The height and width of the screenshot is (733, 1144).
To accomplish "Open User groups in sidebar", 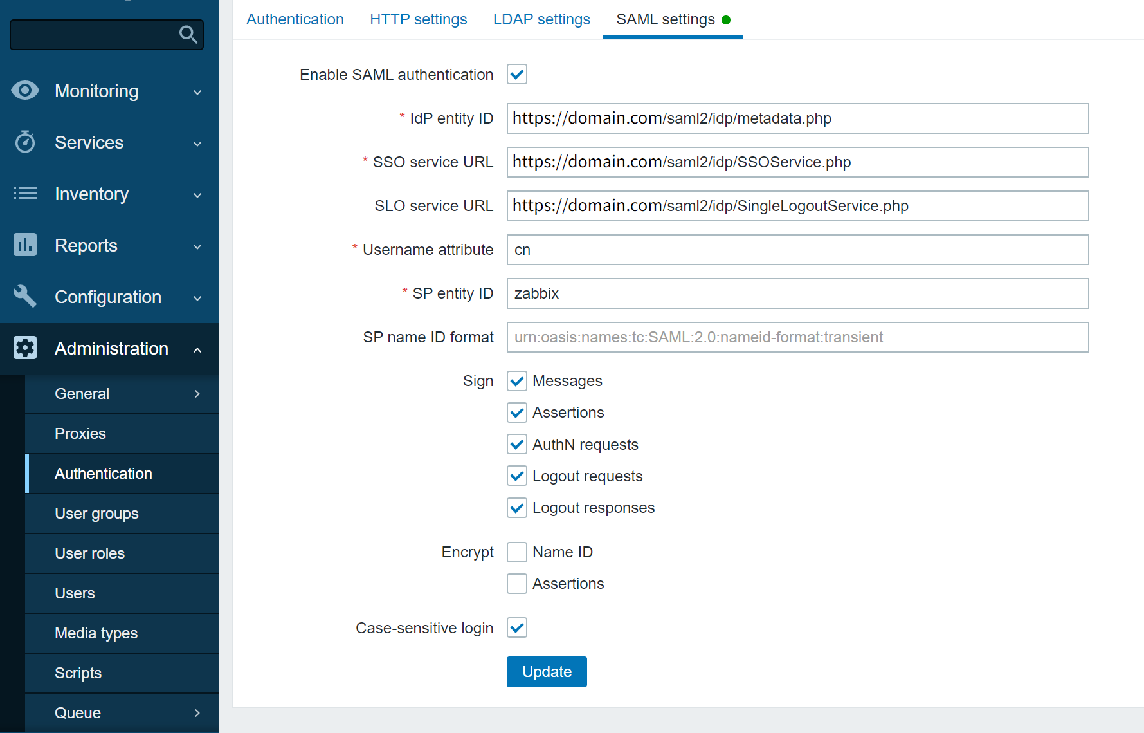I will click(96, 514).
